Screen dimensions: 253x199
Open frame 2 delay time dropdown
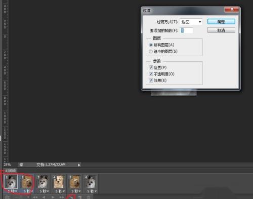click(28, 191)
